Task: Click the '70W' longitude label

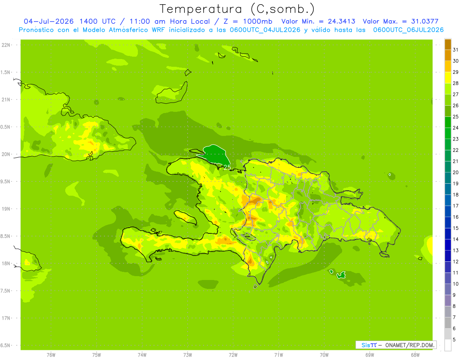Action: coord(324,355)
